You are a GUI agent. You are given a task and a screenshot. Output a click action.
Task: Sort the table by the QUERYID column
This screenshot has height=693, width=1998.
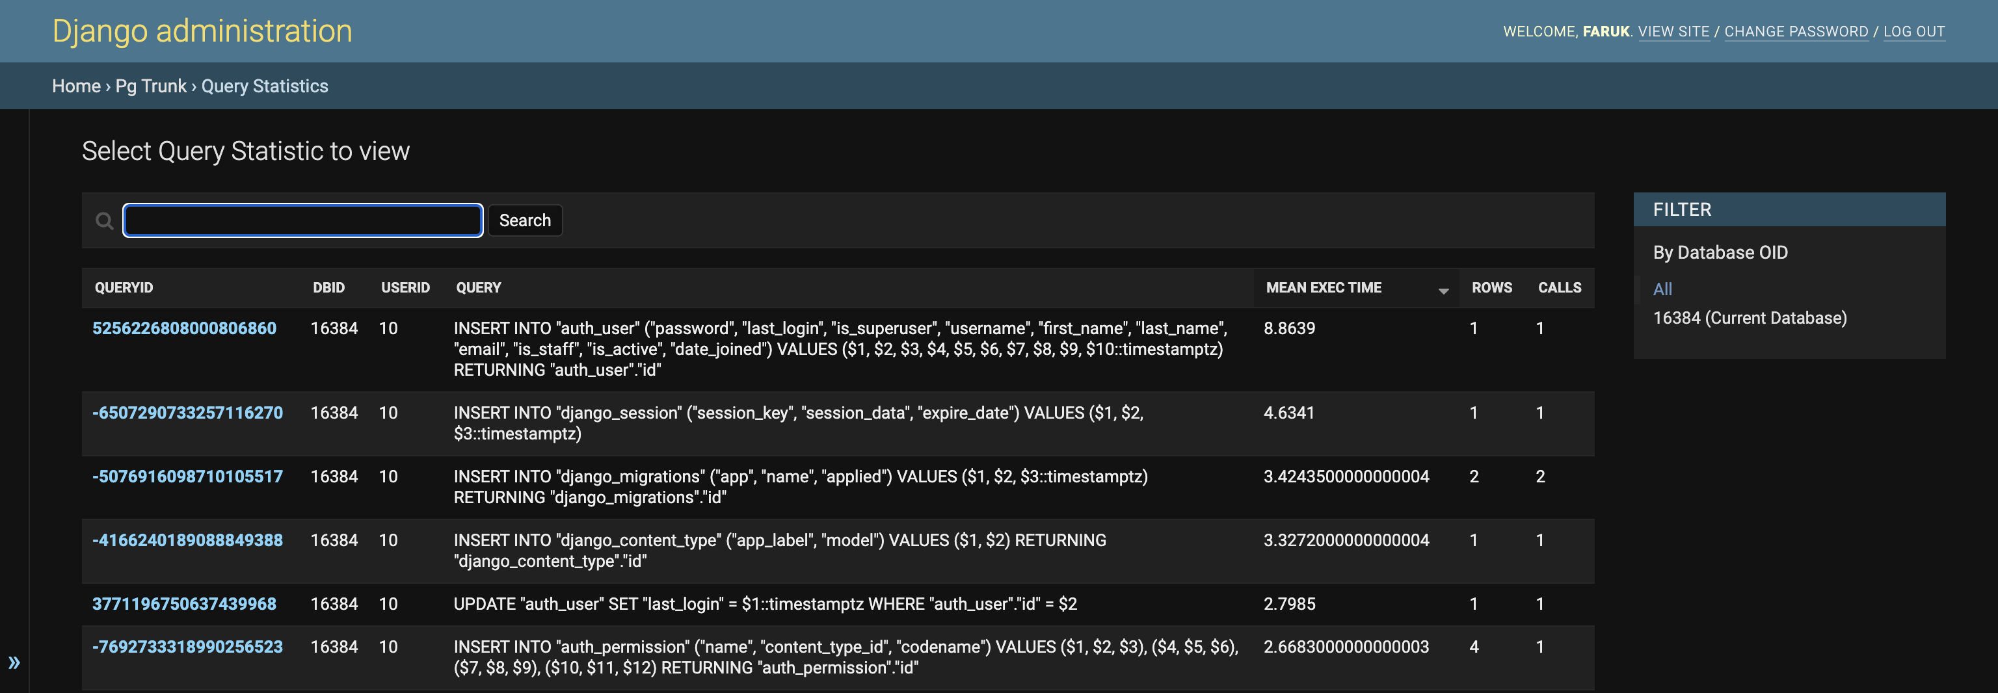click(x=124, y=287)
